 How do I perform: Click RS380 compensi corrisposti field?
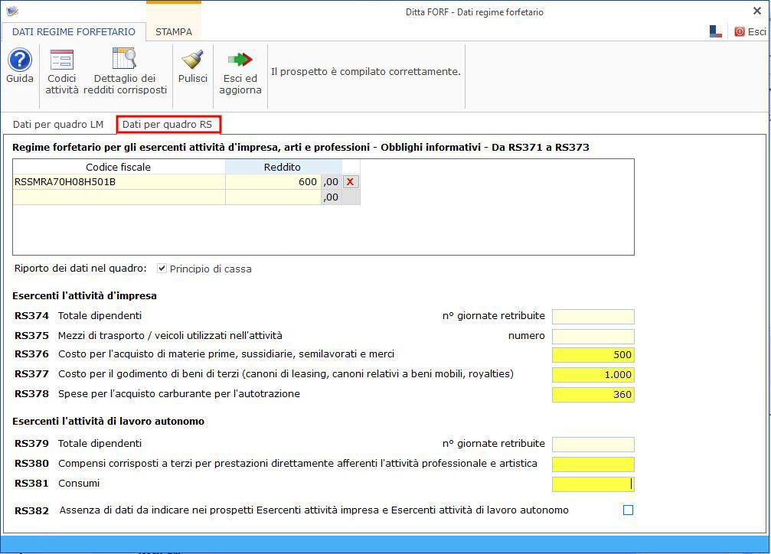(593, 464)
